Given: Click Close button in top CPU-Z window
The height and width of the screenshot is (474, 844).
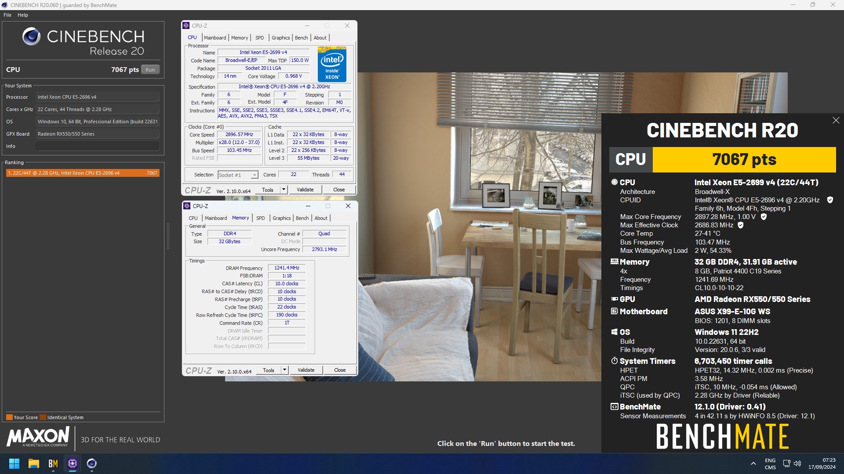Looking at the screenshot, I should coord(339,190).
